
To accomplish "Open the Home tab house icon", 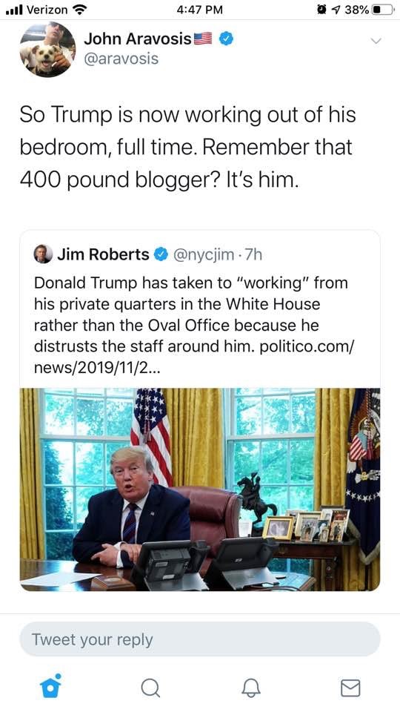I will (x=50, y=685).
